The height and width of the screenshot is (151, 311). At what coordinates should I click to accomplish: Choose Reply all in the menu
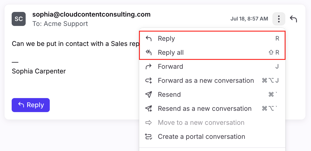212,53
